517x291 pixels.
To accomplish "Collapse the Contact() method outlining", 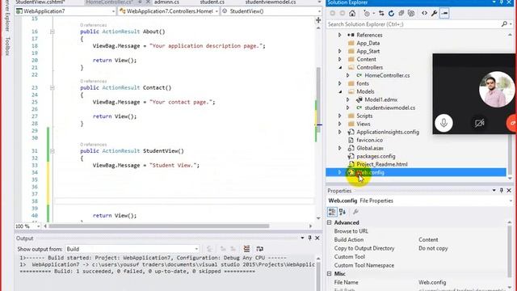I will tap(52, 88).
